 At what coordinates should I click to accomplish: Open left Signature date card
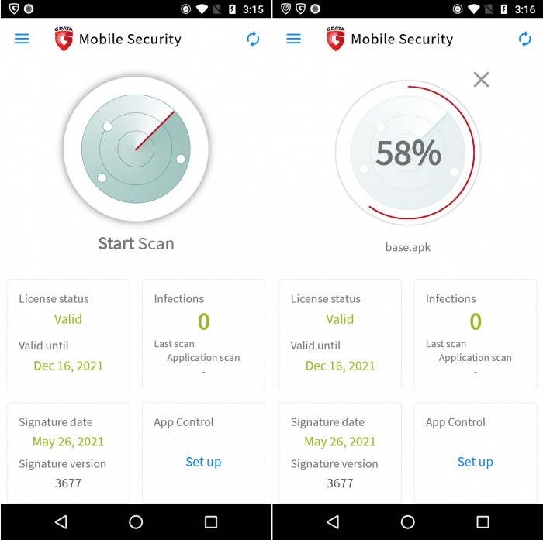coord(68,452)
